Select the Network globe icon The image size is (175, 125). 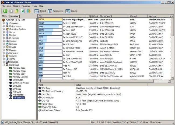click(7, 44)
